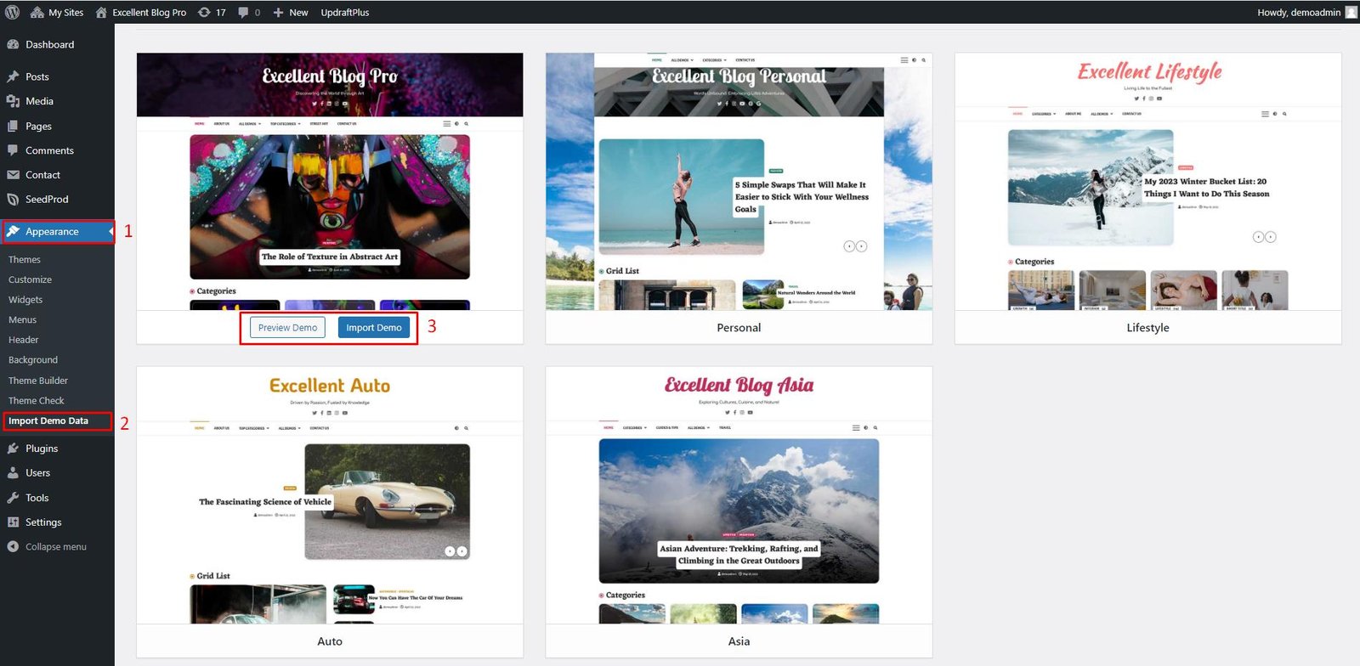Click the Auto demo title
1360x666 pixels.
pos(330,641)
